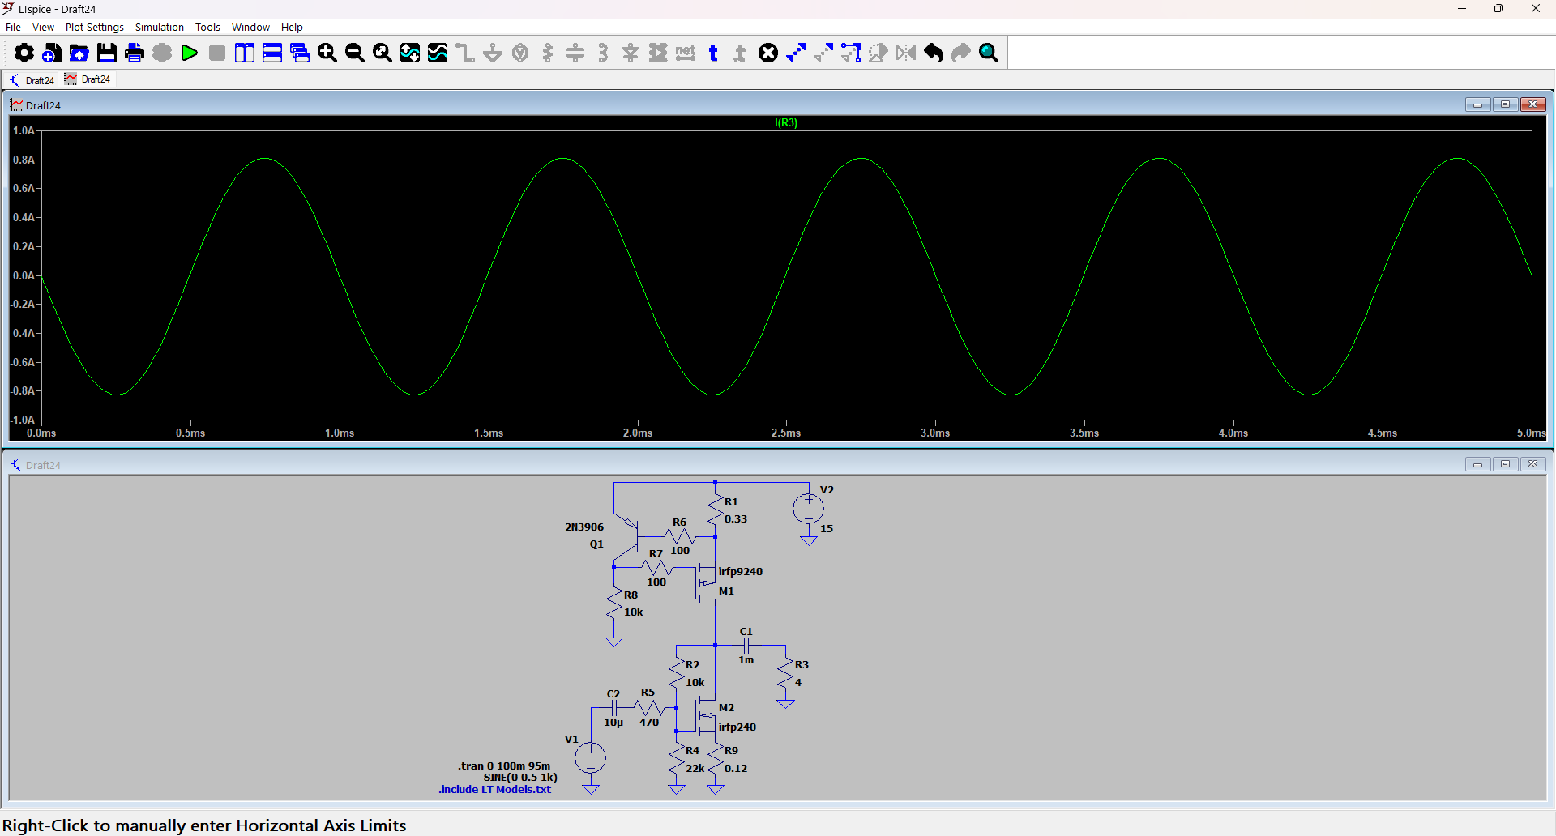
Task: Select the Net name label tool
Action: pos(686,53)
